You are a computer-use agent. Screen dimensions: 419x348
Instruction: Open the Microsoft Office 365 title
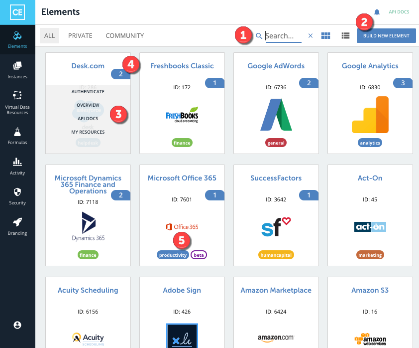pos(182,178)
